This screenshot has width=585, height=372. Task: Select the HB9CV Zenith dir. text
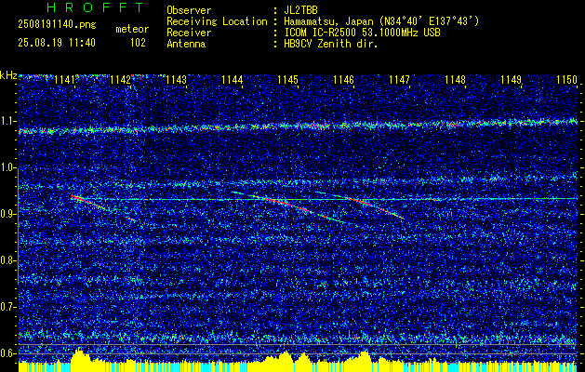(331, 44)
